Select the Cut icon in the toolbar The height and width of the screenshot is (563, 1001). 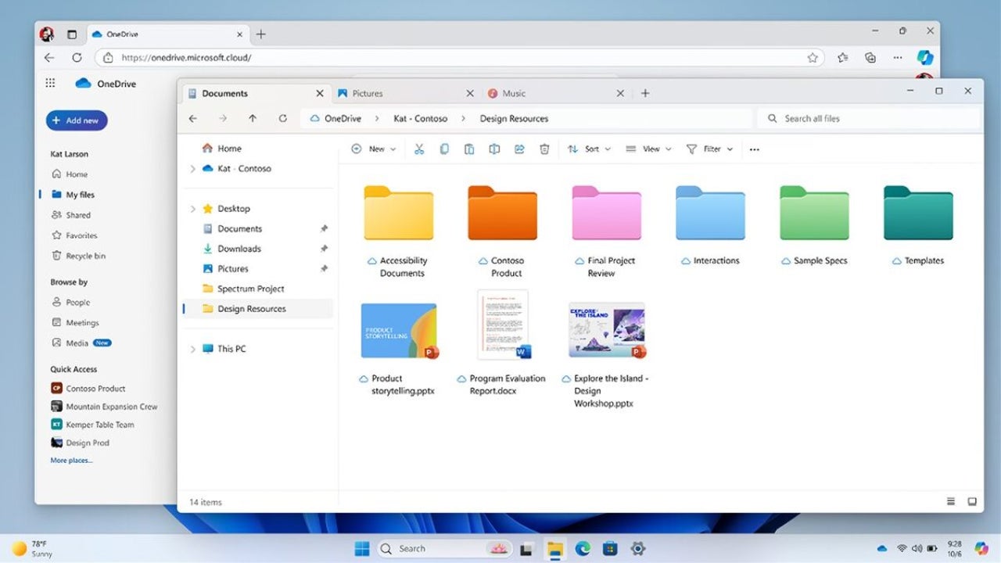point(419,149)
